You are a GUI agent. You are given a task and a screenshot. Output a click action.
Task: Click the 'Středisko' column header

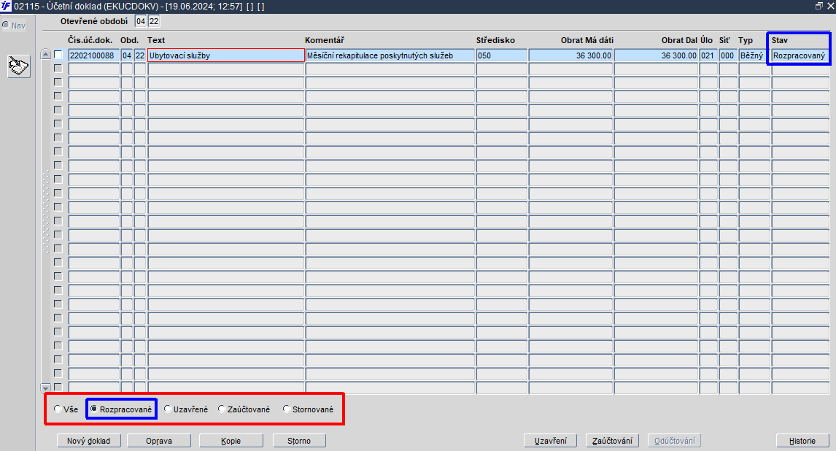pos(495,40)
